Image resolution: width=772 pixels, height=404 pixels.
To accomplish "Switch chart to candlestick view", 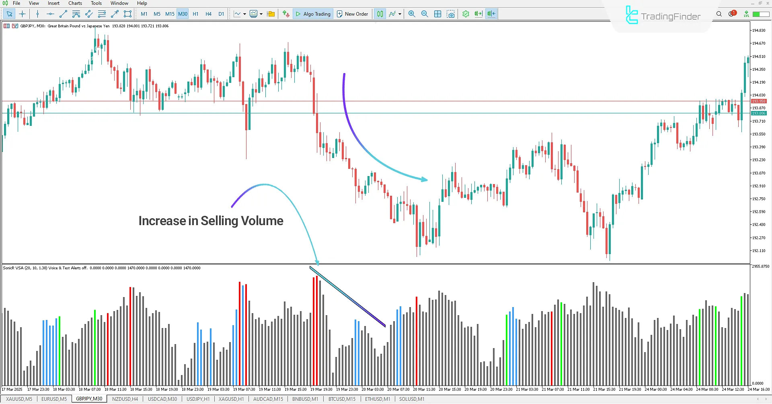I will point(380,14).
